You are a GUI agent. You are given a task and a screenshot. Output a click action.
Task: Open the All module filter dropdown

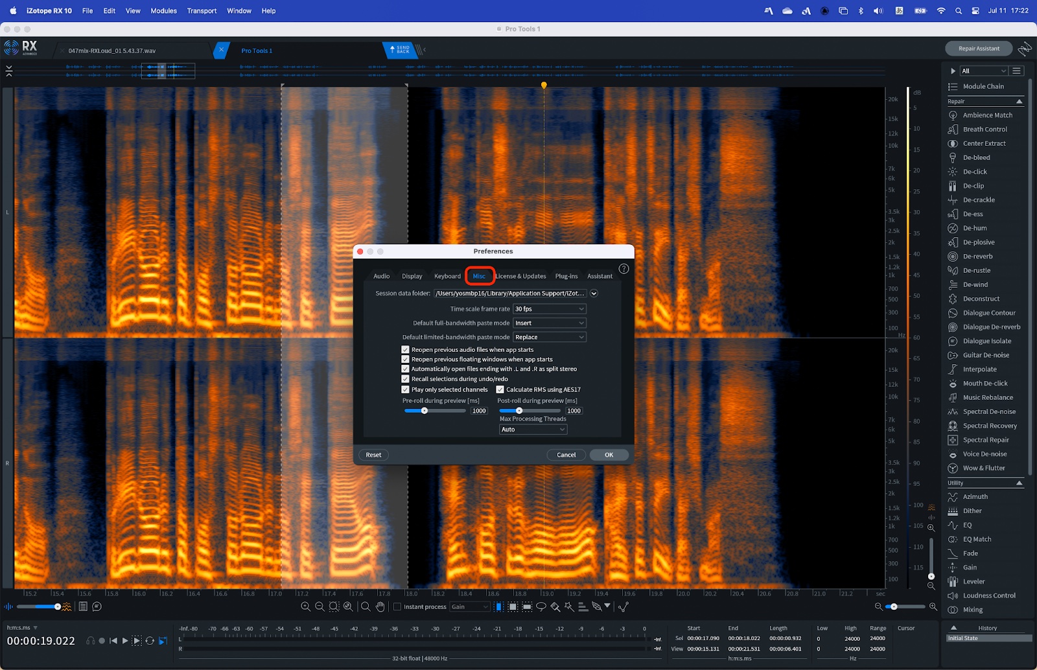coord(984,71)
